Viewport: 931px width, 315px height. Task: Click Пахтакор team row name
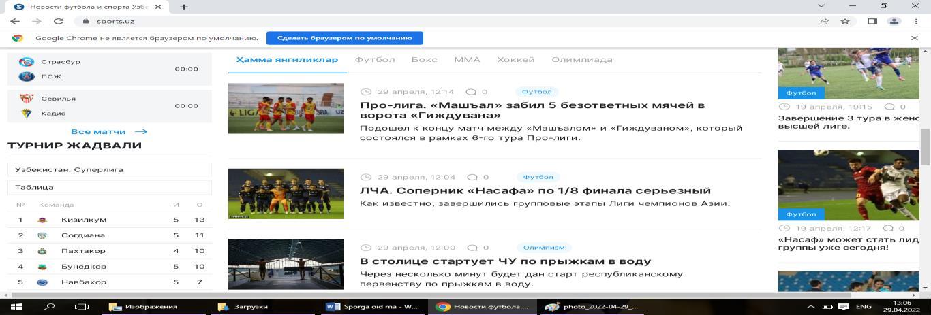point(83,251)
